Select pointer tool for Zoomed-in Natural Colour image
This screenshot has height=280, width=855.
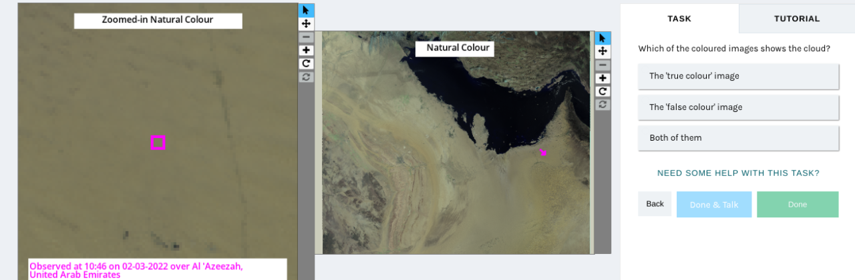click(x=306, y=10)
